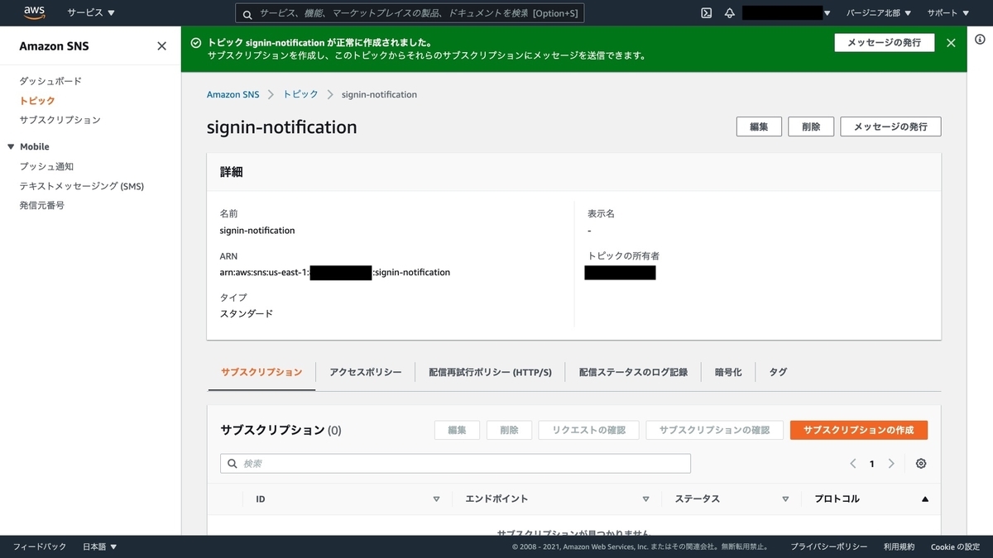The width and height of the screenshot is (993, 558).
Task: Click メッセージの発行 button beside topic title
Action: coord(890,126)
